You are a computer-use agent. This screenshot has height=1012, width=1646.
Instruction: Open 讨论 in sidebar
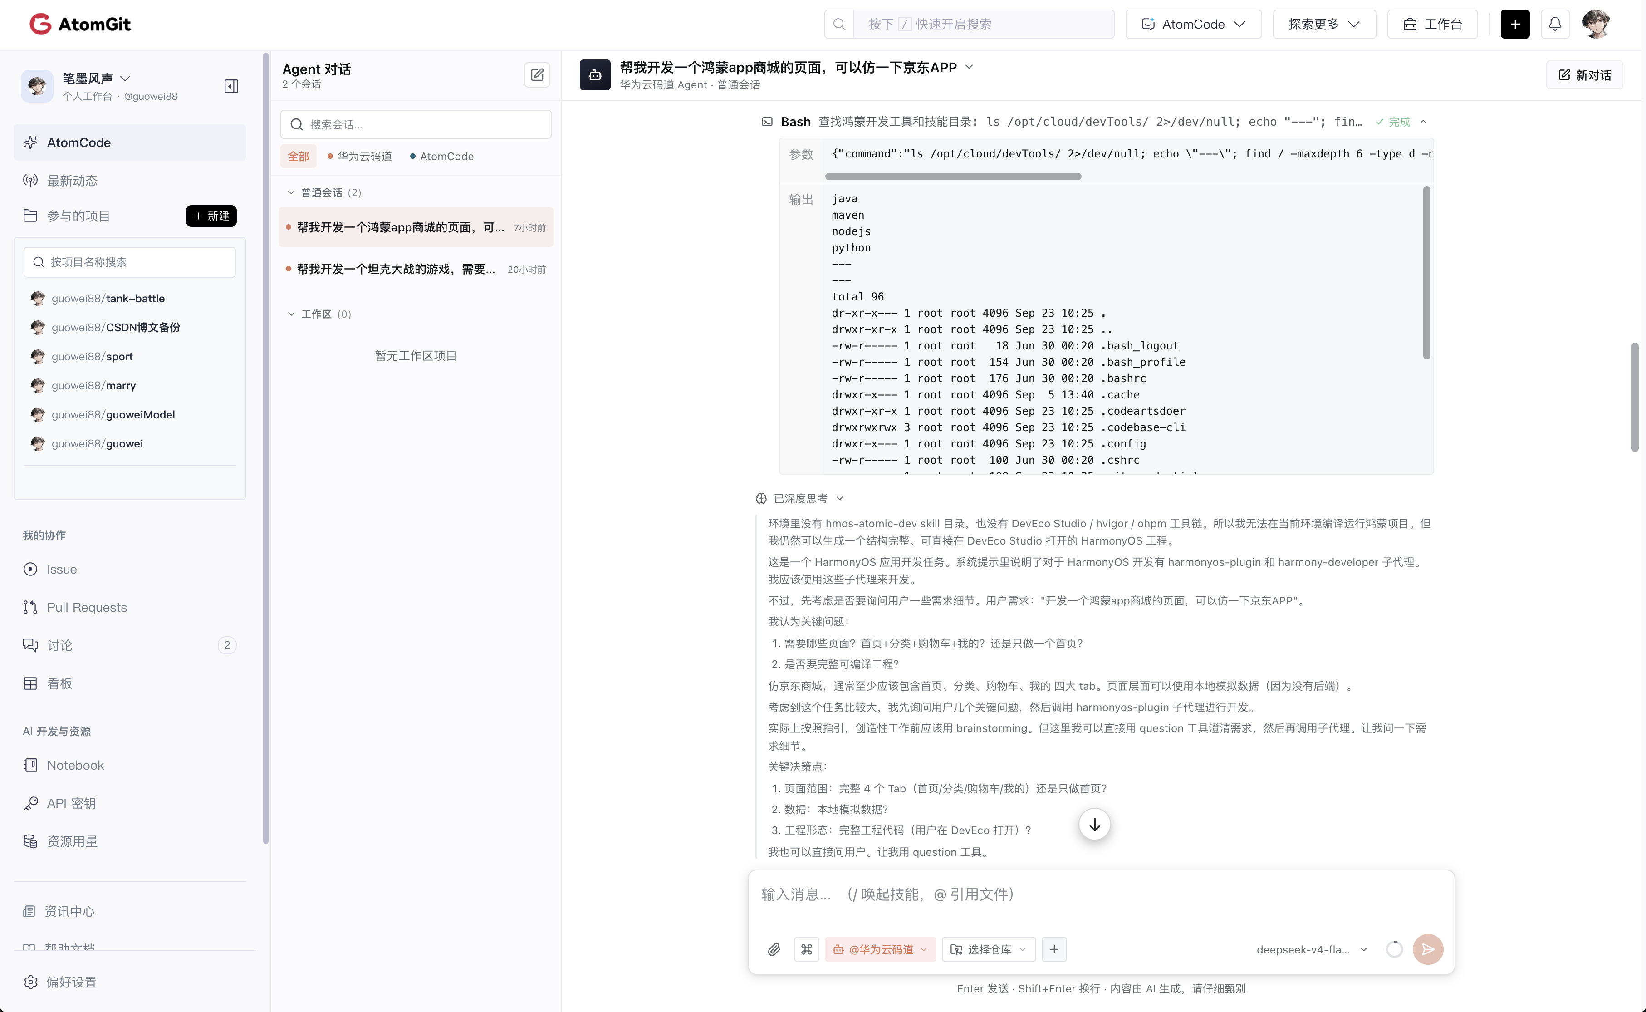point(130,645)
